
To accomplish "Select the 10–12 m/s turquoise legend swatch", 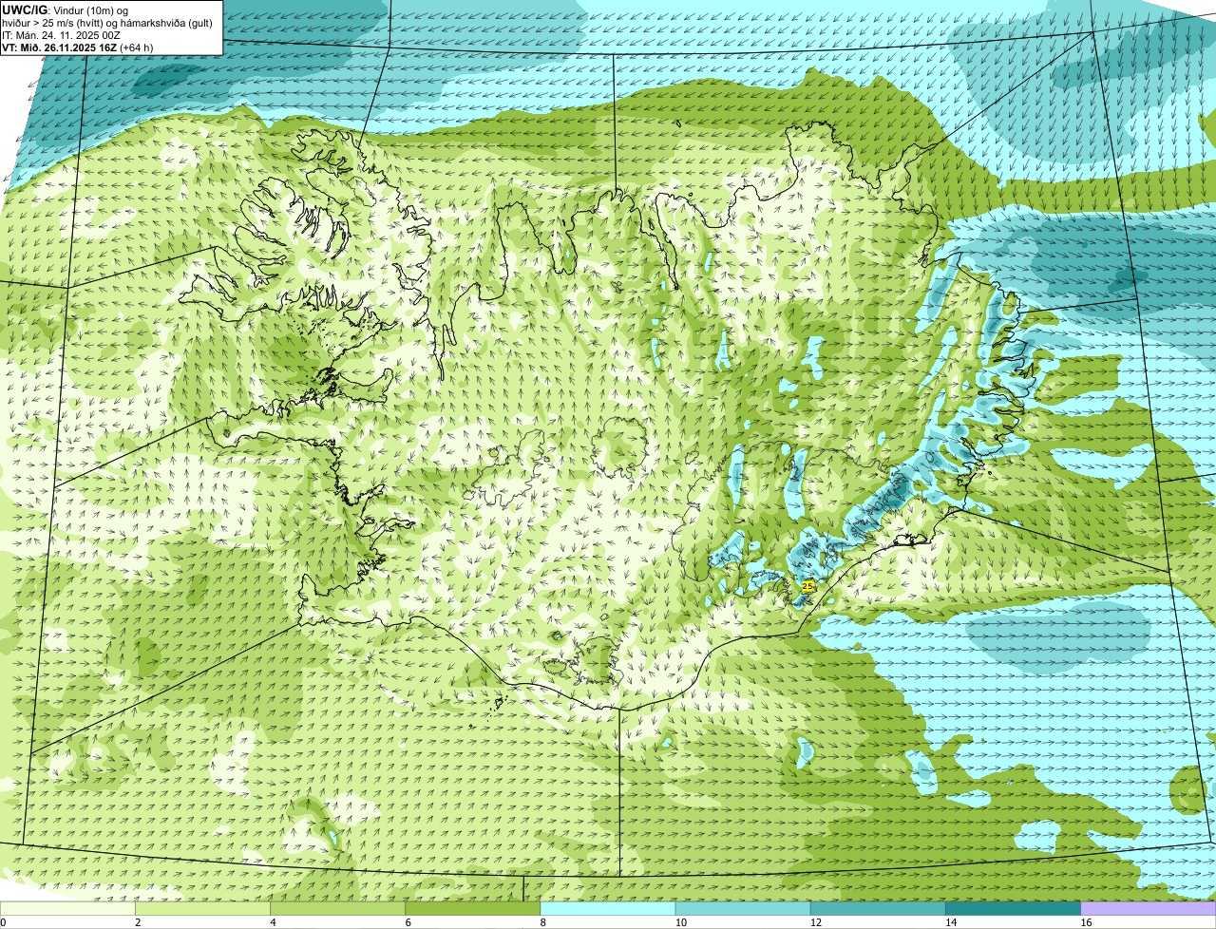I will [743, 909].
